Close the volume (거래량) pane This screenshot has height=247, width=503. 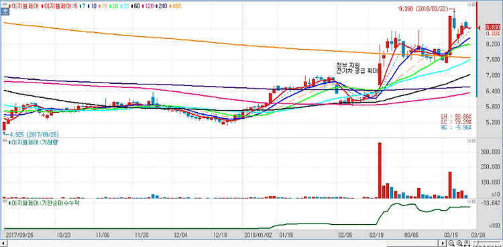[473, 142]
